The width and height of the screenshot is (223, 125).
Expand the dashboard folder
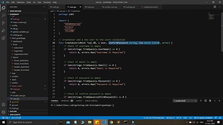point(17,41)
